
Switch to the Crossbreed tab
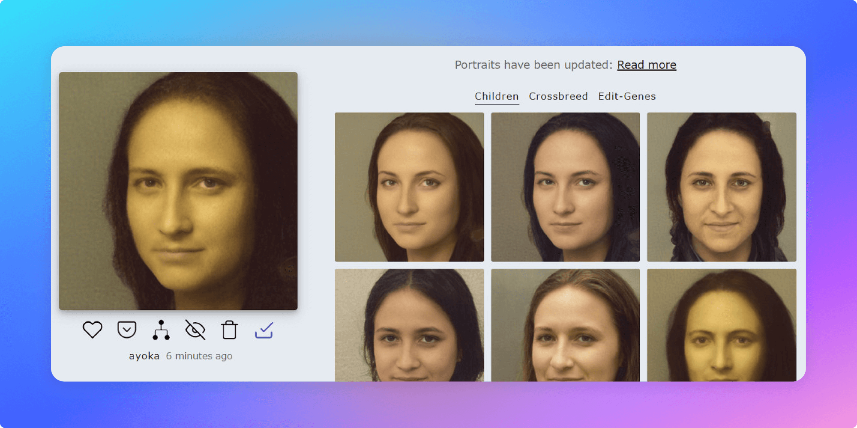[x=558, y=96]
